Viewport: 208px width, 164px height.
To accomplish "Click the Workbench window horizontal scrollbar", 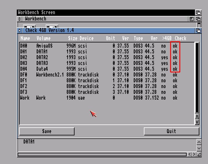I will point(102,154).
